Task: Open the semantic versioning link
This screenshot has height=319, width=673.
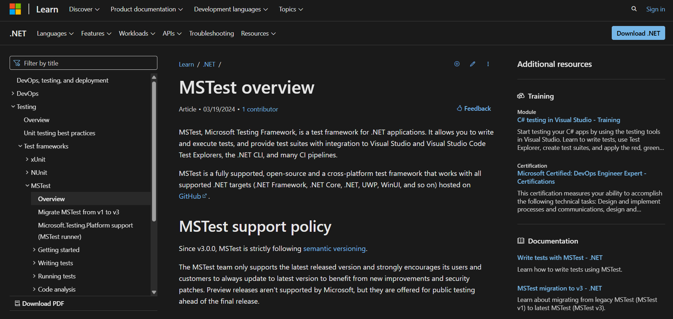Action: (x=334, y=249)
